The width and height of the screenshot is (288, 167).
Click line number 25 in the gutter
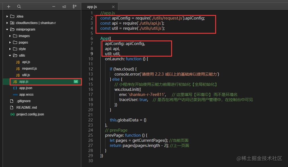91,135
